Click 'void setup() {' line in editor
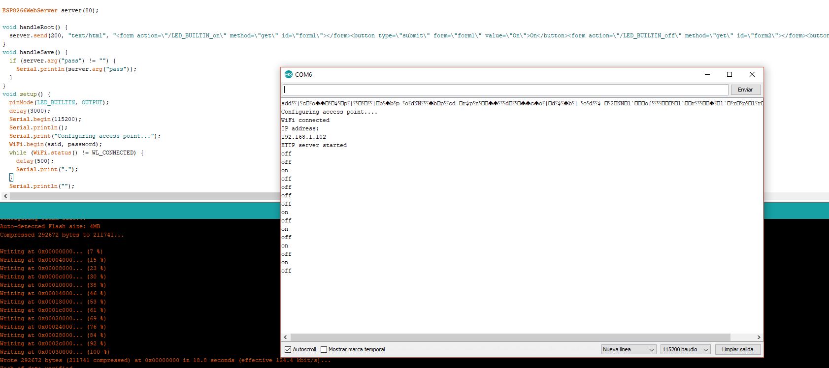This screenshot has width=829, height=368. (26, 94)
